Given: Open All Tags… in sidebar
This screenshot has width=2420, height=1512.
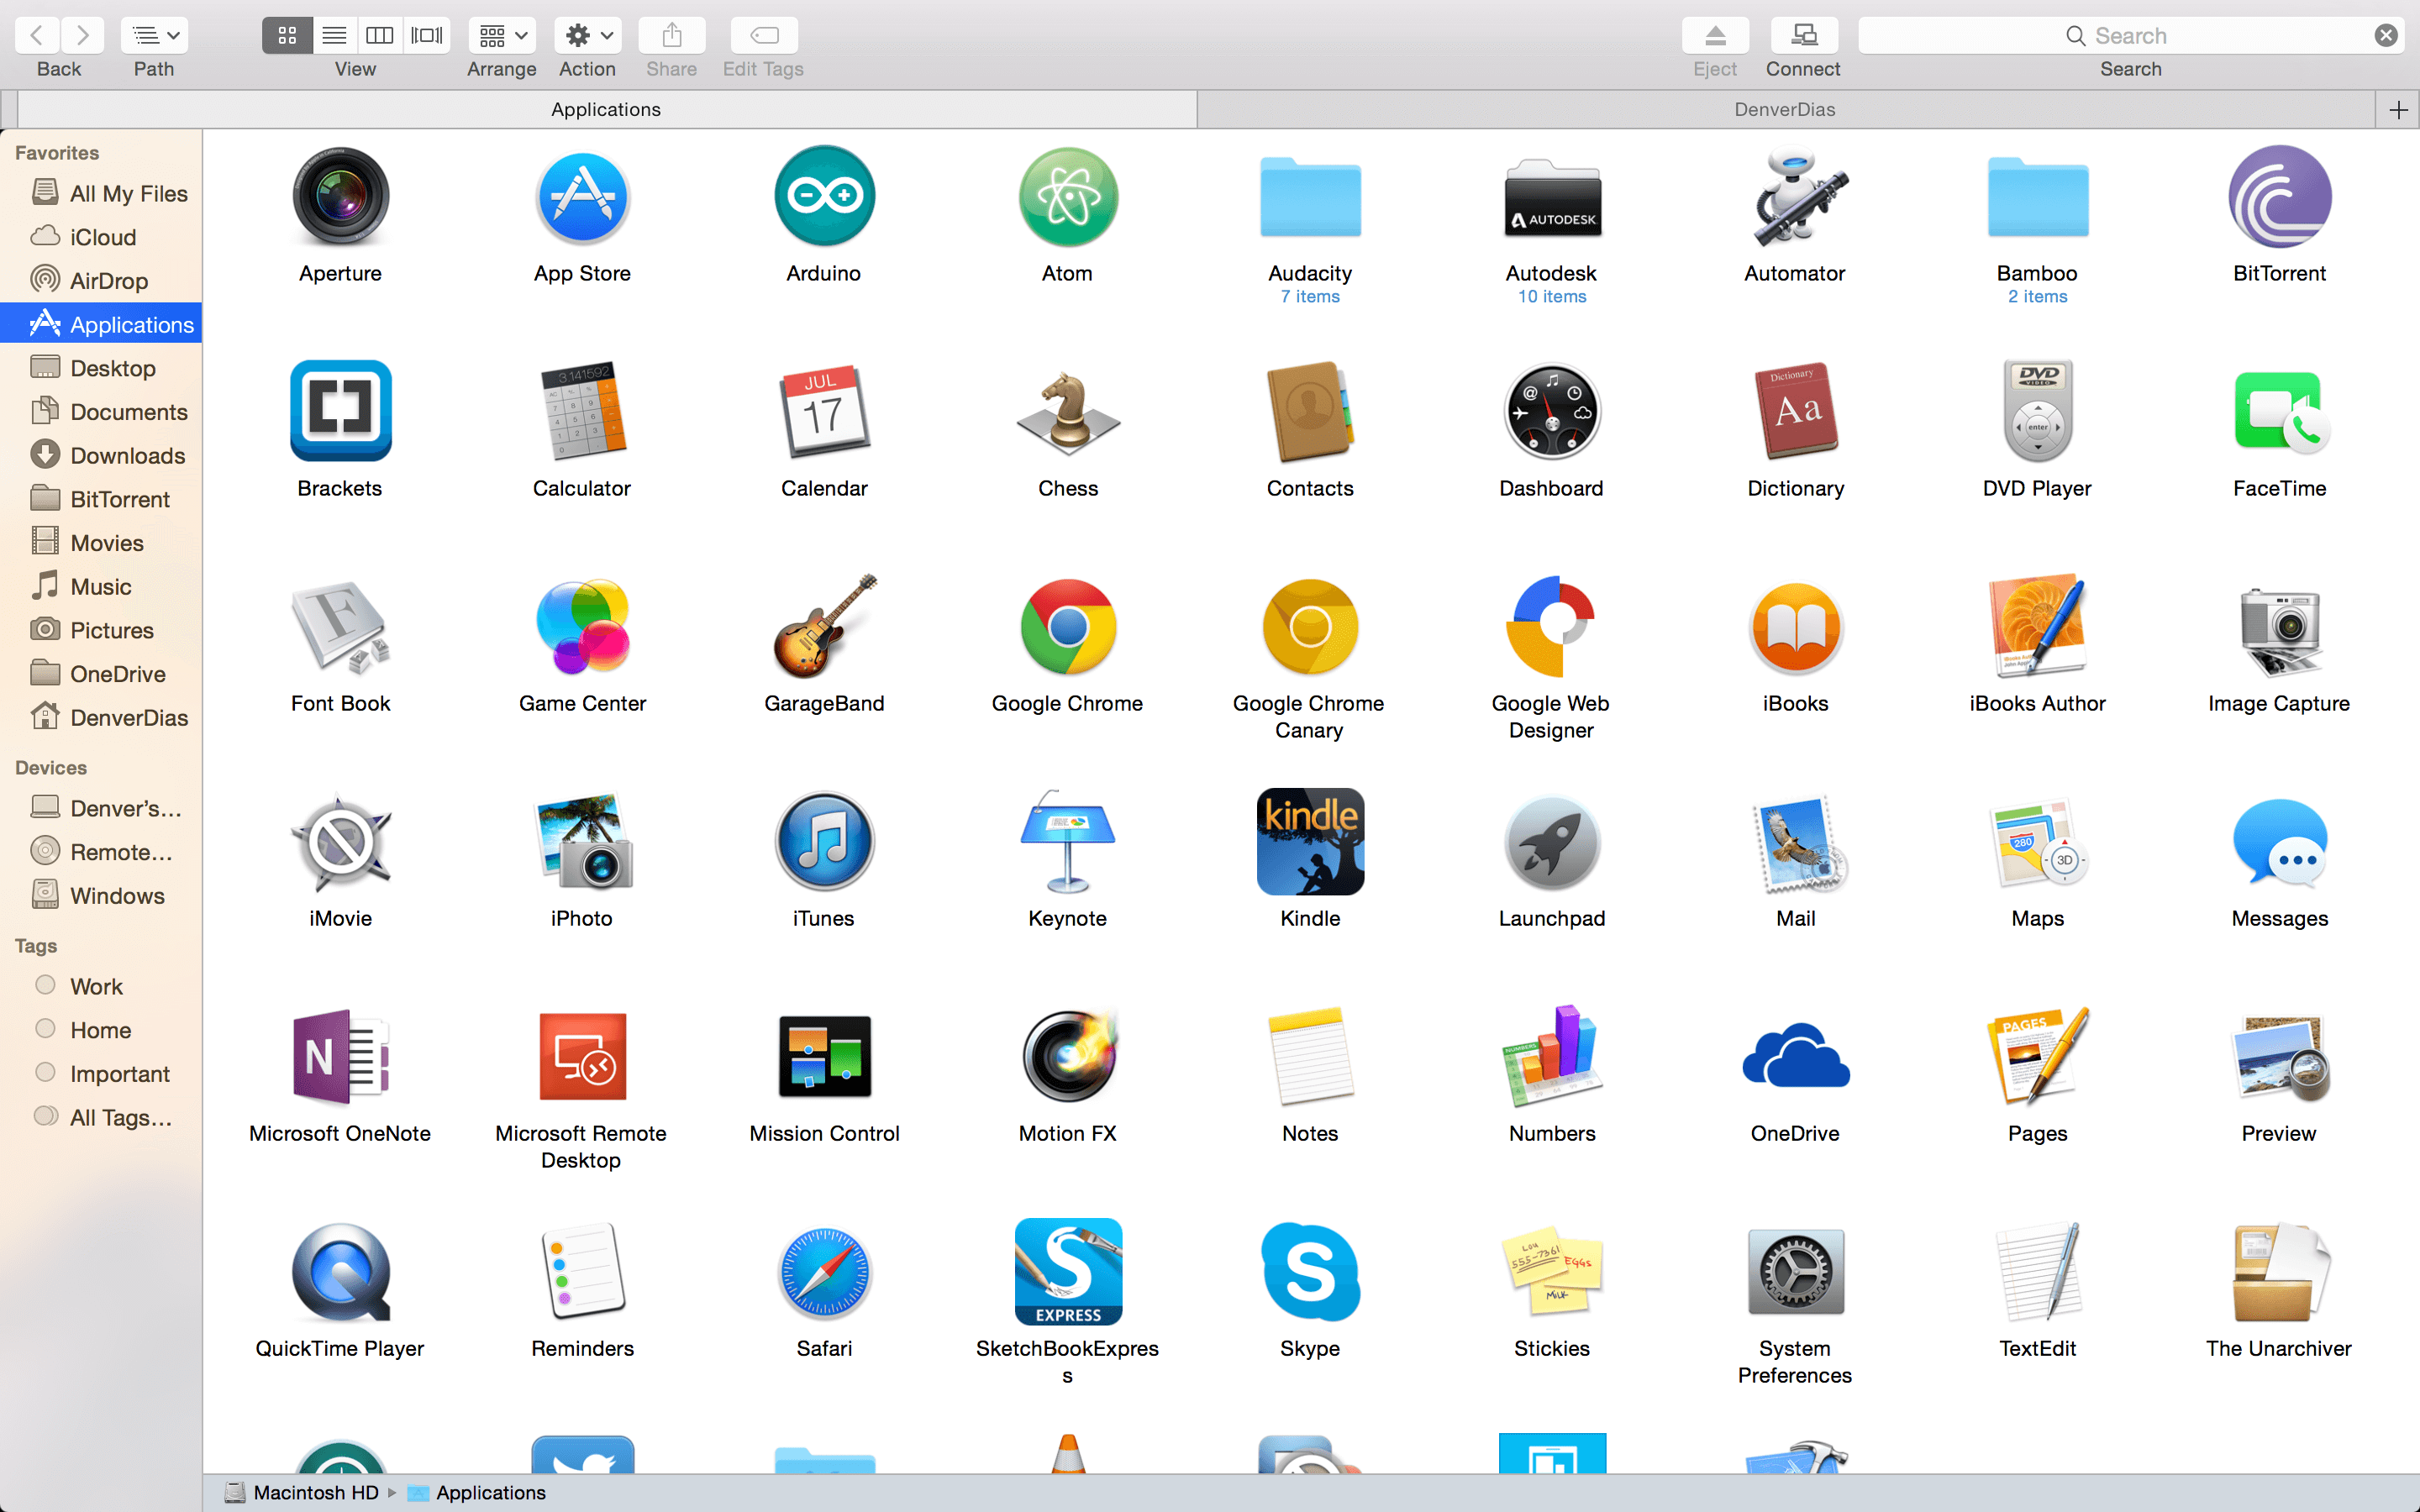Looking at the screenshot, I should coord(101,1117).
